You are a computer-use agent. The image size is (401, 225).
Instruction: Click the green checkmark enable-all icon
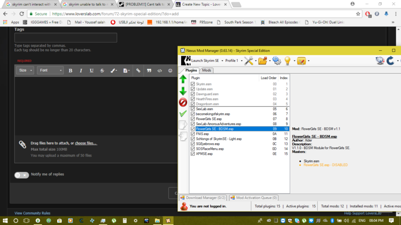coord(183,113)
